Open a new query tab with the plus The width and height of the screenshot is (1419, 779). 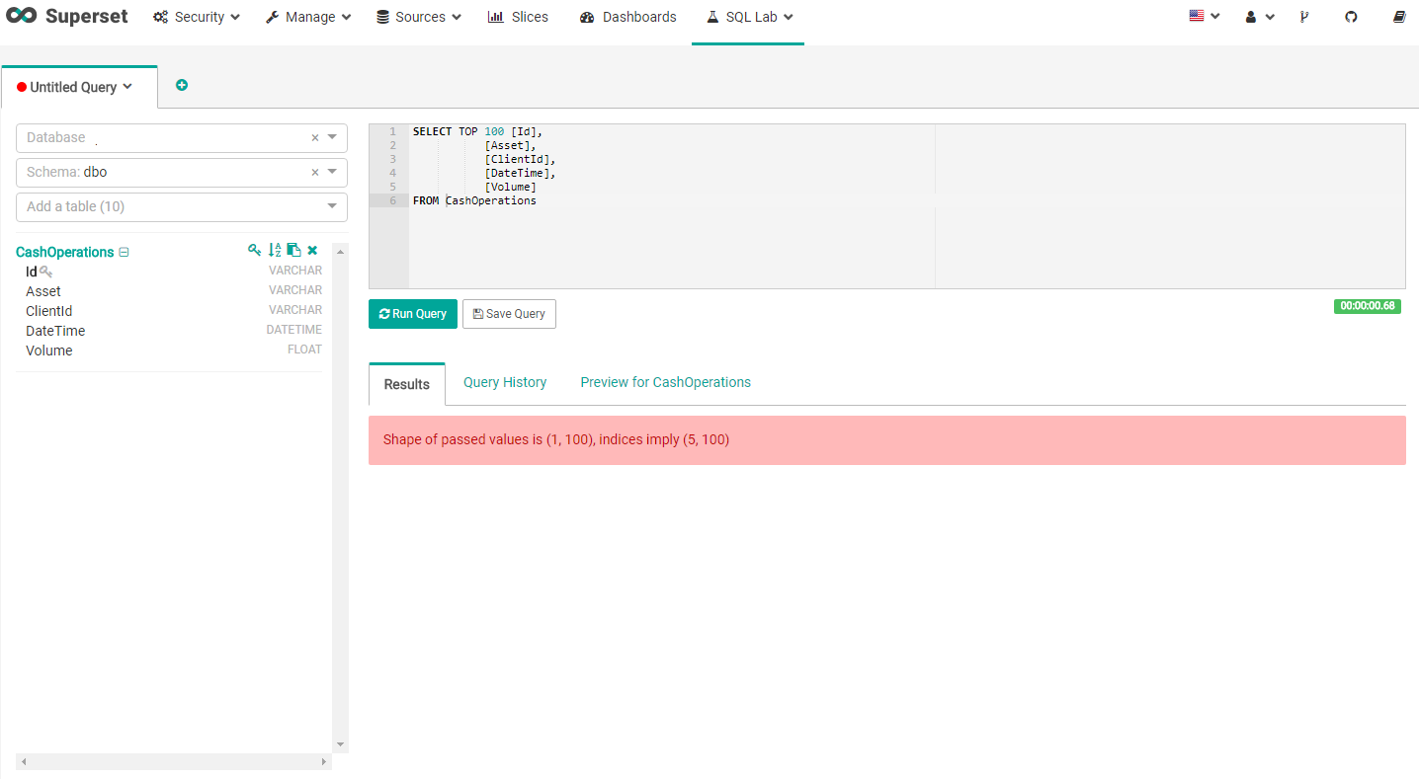(182, 85)
